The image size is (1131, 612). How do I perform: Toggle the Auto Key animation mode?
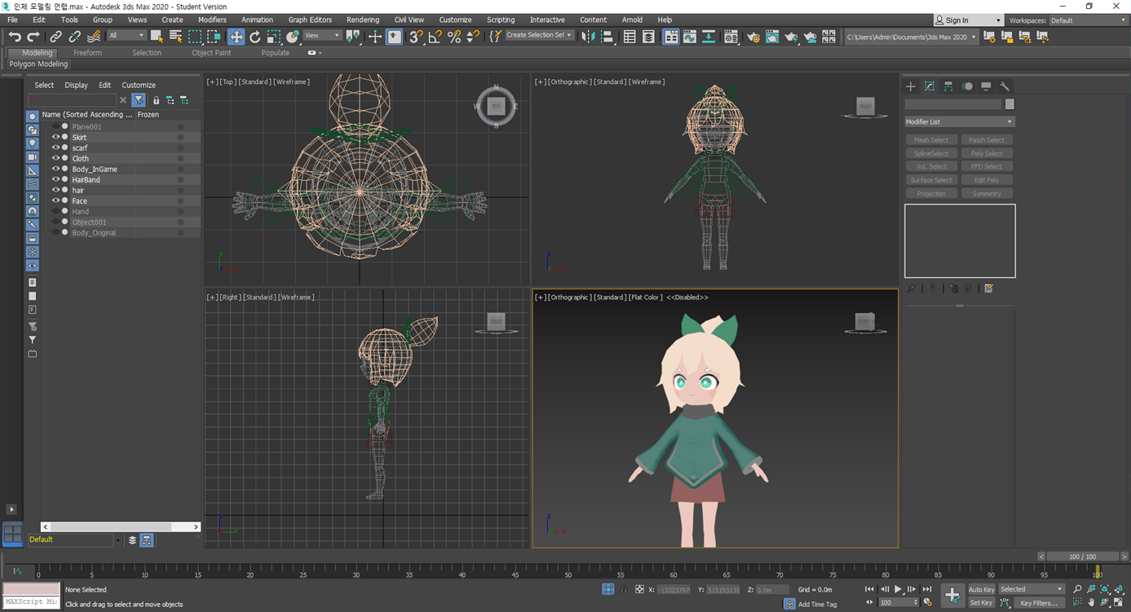point(981,589)
